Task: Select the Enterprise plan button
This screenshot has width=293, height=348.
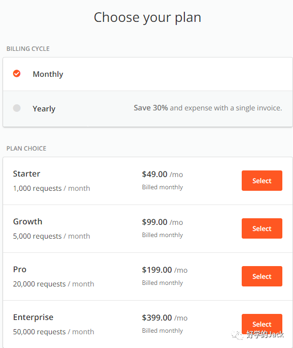Action: click(x=262, y=324)
